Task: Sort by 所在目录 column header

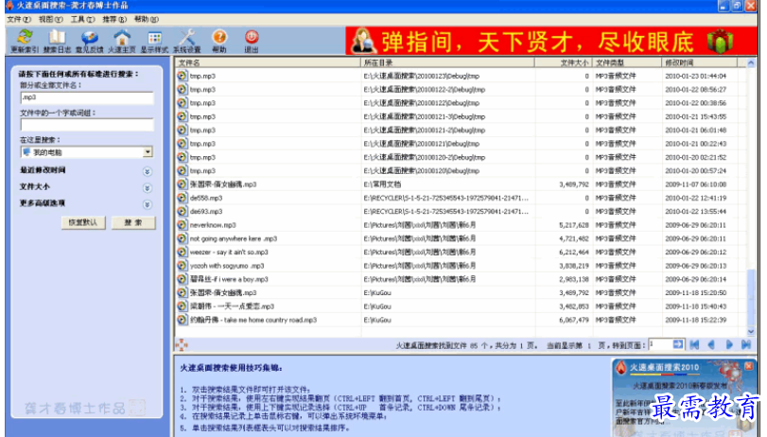Action: tap(447, 62)
